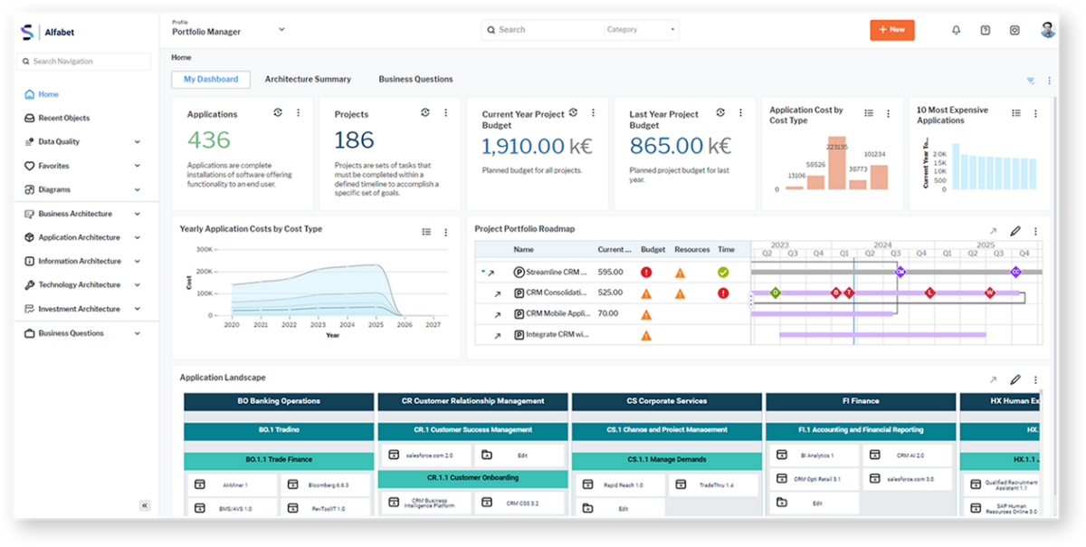Open legend list for 10 Most Expensive Applications
Viewport: 1086px width, 547px height.
pos(1015,113)
